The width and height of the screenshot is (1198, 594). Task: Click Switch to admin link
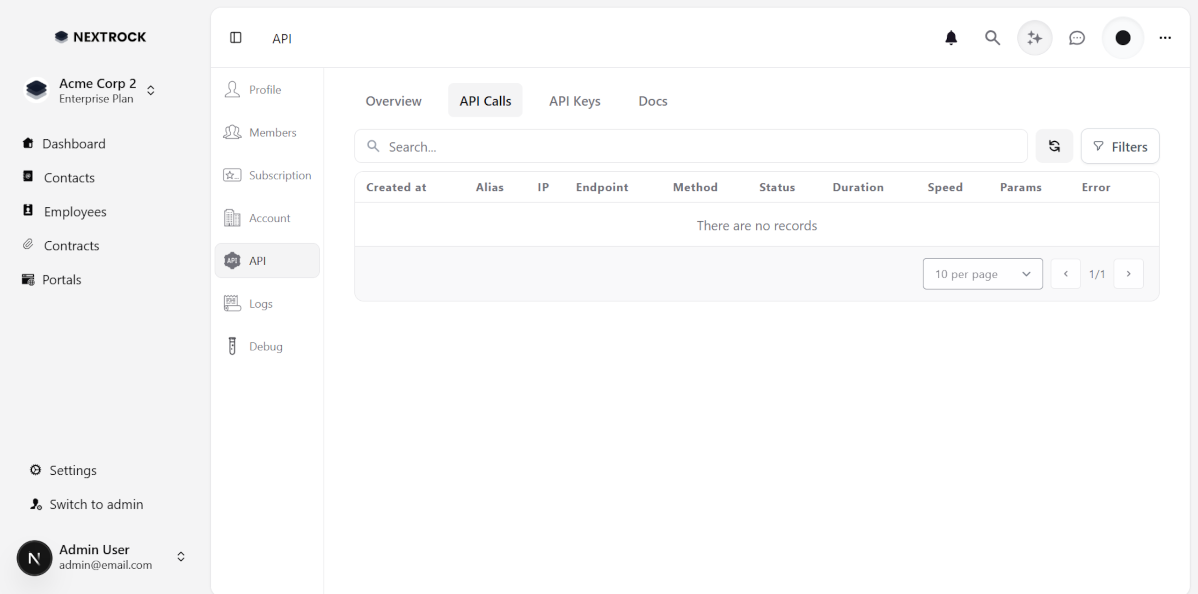click(x=96, y=504)
